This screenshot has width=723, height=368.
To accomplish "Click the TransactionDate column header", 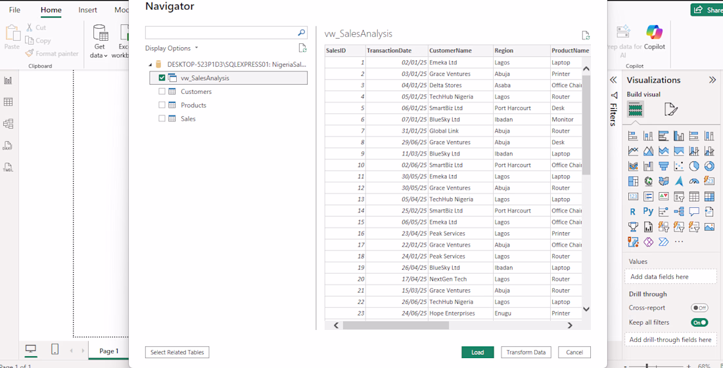I will [396, 51].
